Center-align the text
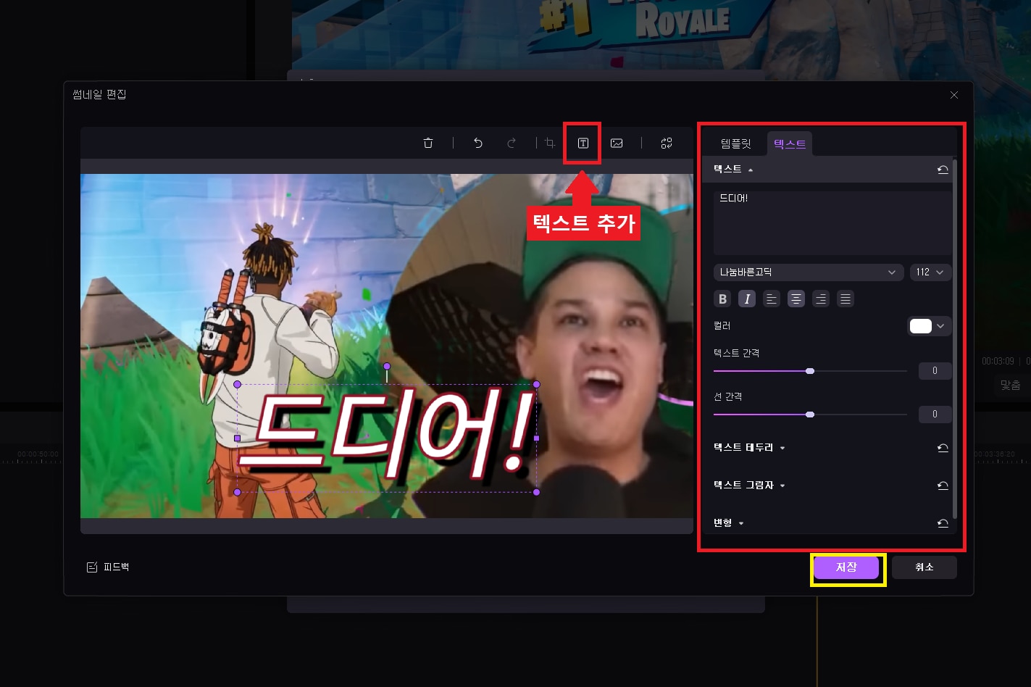 (x=796, y=299)
